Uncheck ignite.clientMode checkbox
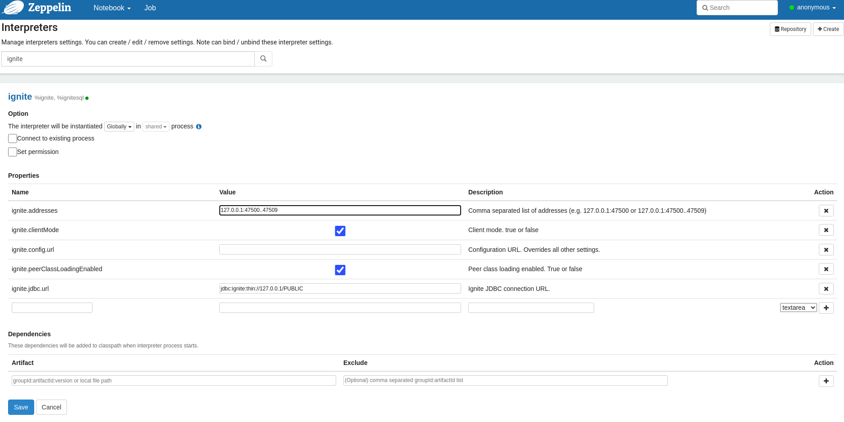 point(340,231)
